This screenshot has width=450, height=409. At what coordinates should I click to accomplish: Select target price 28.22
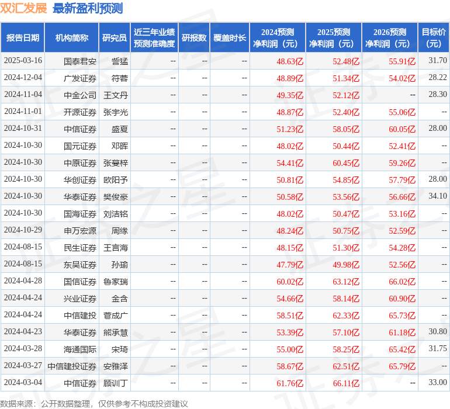[438, 78]
